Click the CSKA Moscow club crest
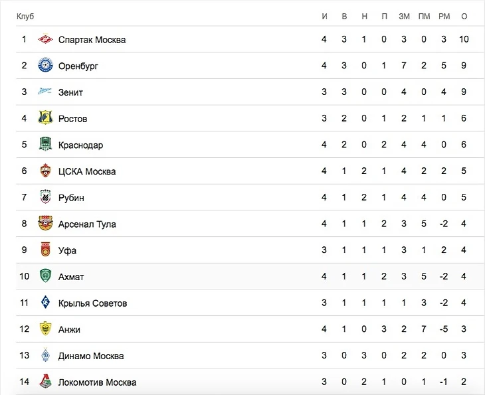 [x=45, y=171]
